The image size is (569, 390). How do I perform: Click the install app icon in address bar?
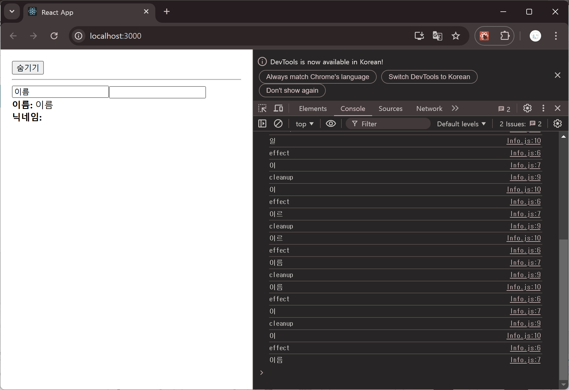419,36
